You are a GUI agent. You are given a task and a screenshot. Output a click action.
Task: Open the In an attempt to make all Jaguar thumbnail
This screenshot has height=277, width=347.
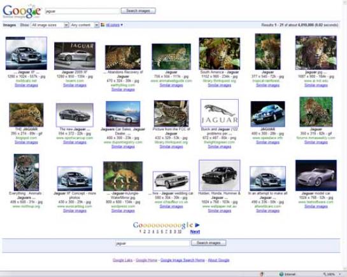tap(268, 179)
